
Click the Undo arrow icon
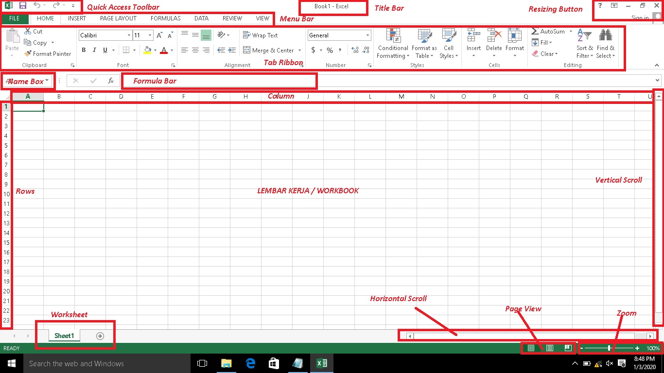(x=37, y=6)
